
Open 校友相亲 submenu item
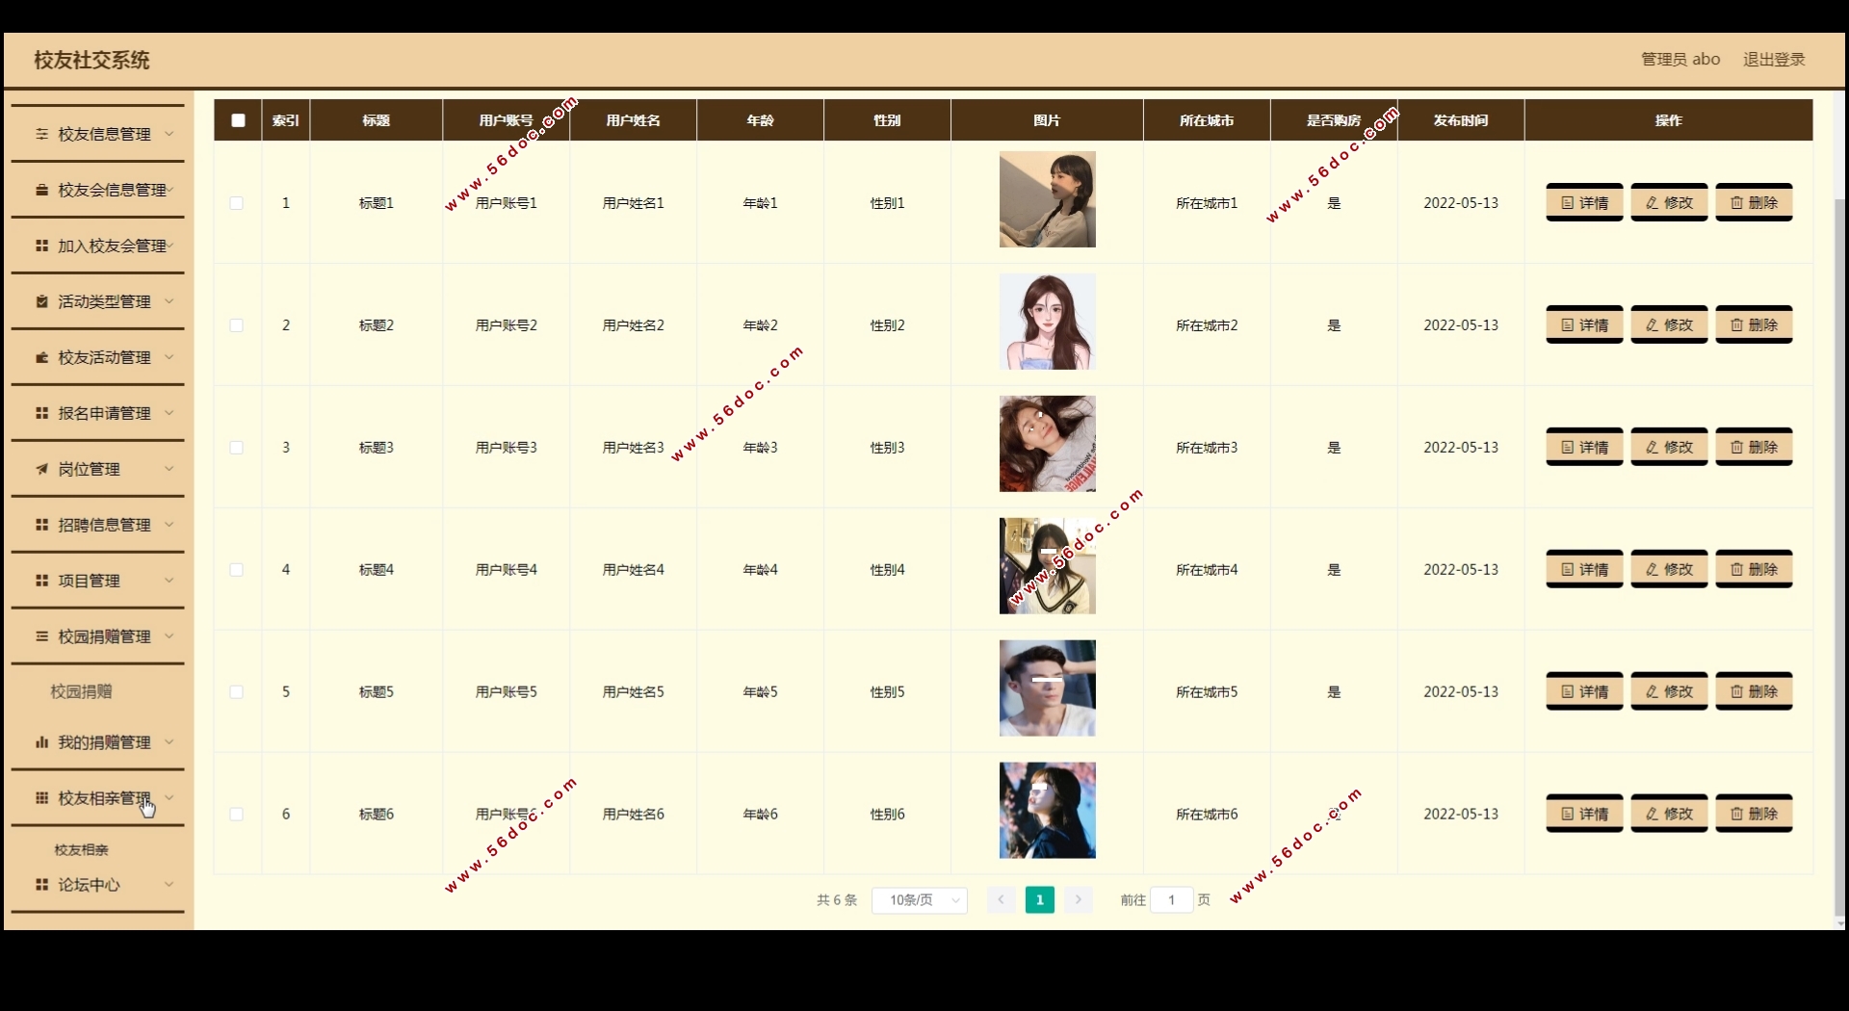(x=82, y=850)
